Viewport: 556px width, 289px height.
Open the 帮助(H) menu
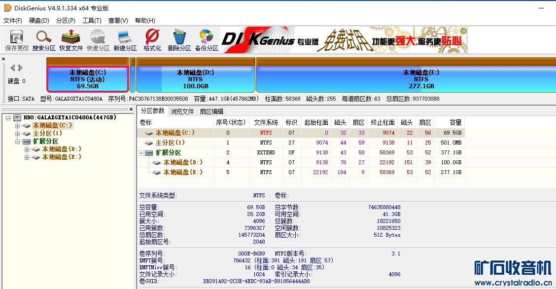click(x=145, y=21)
